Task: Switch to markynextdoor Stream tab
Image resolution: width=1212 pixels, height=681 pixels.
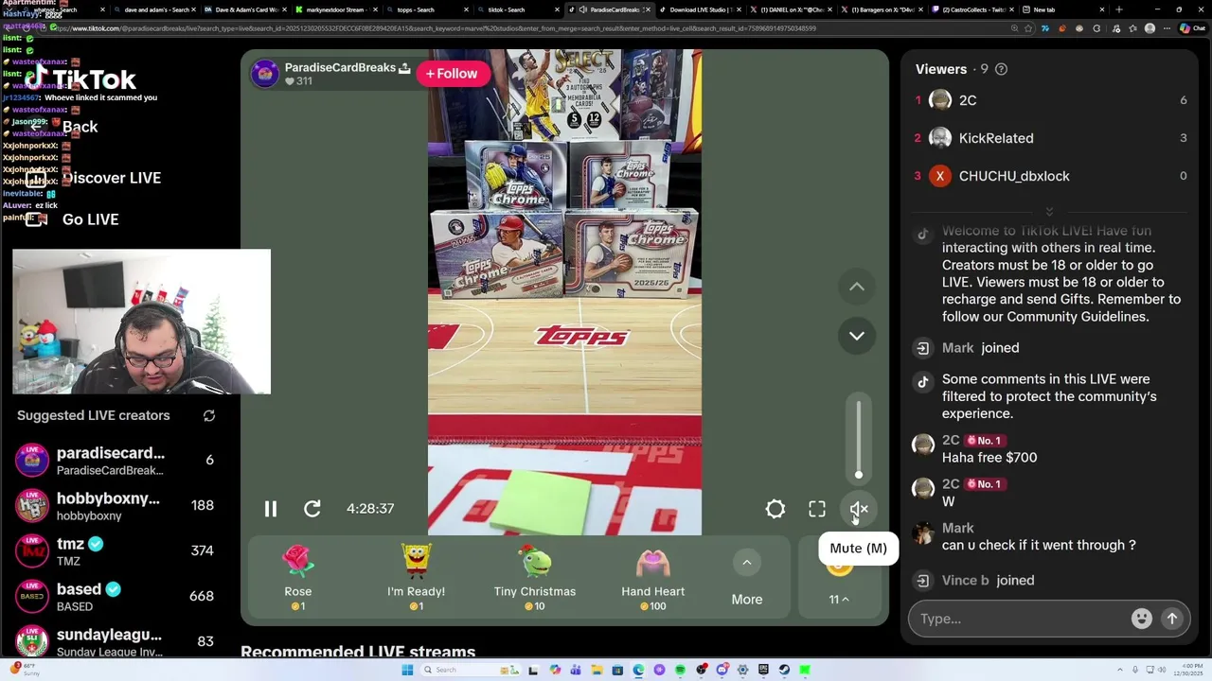Action: coord(336,9)
